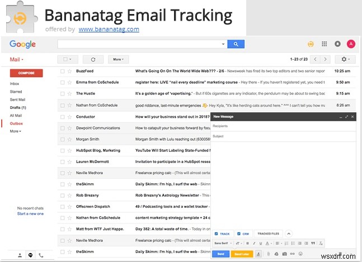
Task: Open the text color picker
Action: [x=268, y=244]
